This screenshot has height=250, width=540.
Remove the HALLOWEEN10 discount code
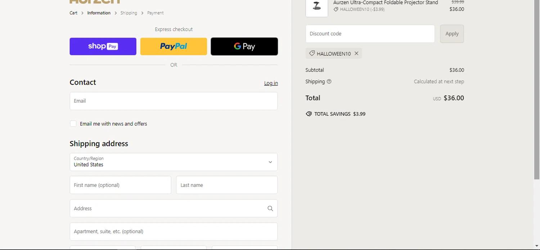click(x=356, y=53)
